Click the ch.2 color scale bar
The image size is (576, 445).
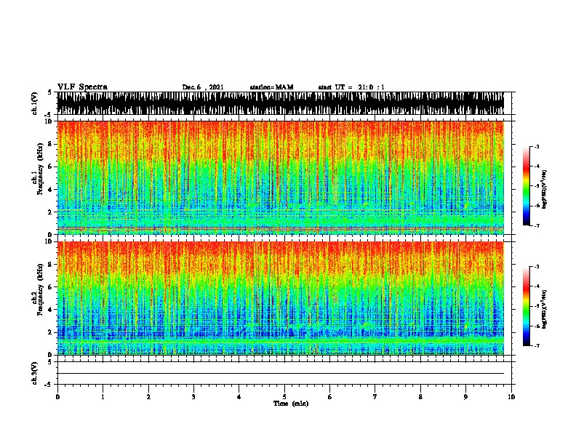tap(526, 306)
